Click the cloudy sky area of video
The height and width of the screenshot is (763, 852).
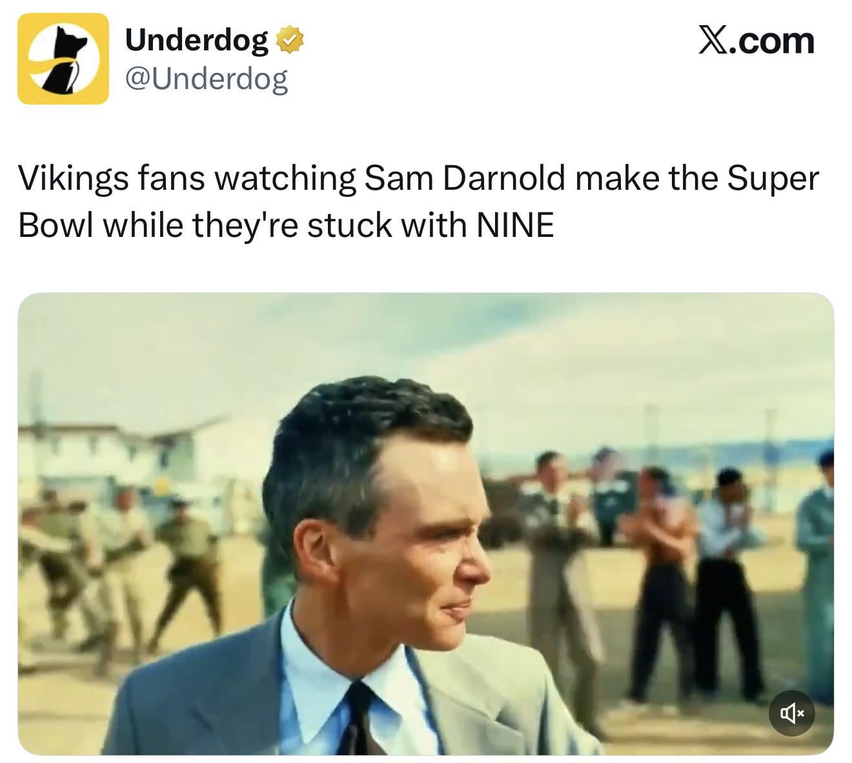coord(516,349)
